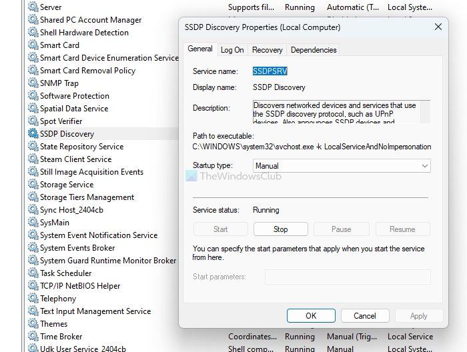Click the SNMP Trap service icon
The width and height of the screenshot is (467, 352).
point(33,83)
